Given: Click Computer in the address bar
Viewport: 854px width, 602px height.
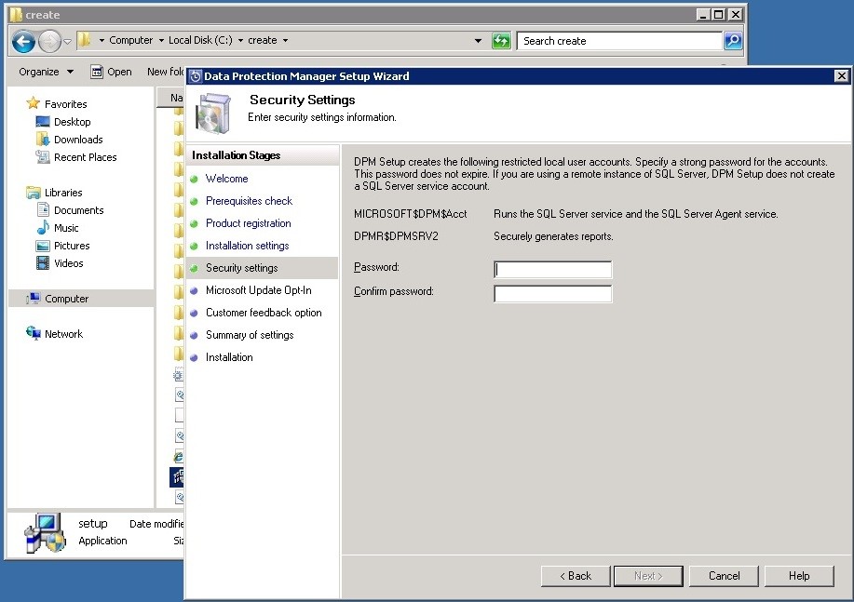Looking at the screenshot, I should click(130, 40).
